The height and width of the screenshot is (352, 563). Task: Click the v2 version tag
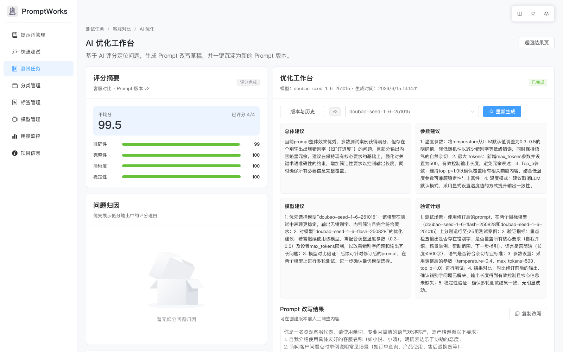point(335,112)
